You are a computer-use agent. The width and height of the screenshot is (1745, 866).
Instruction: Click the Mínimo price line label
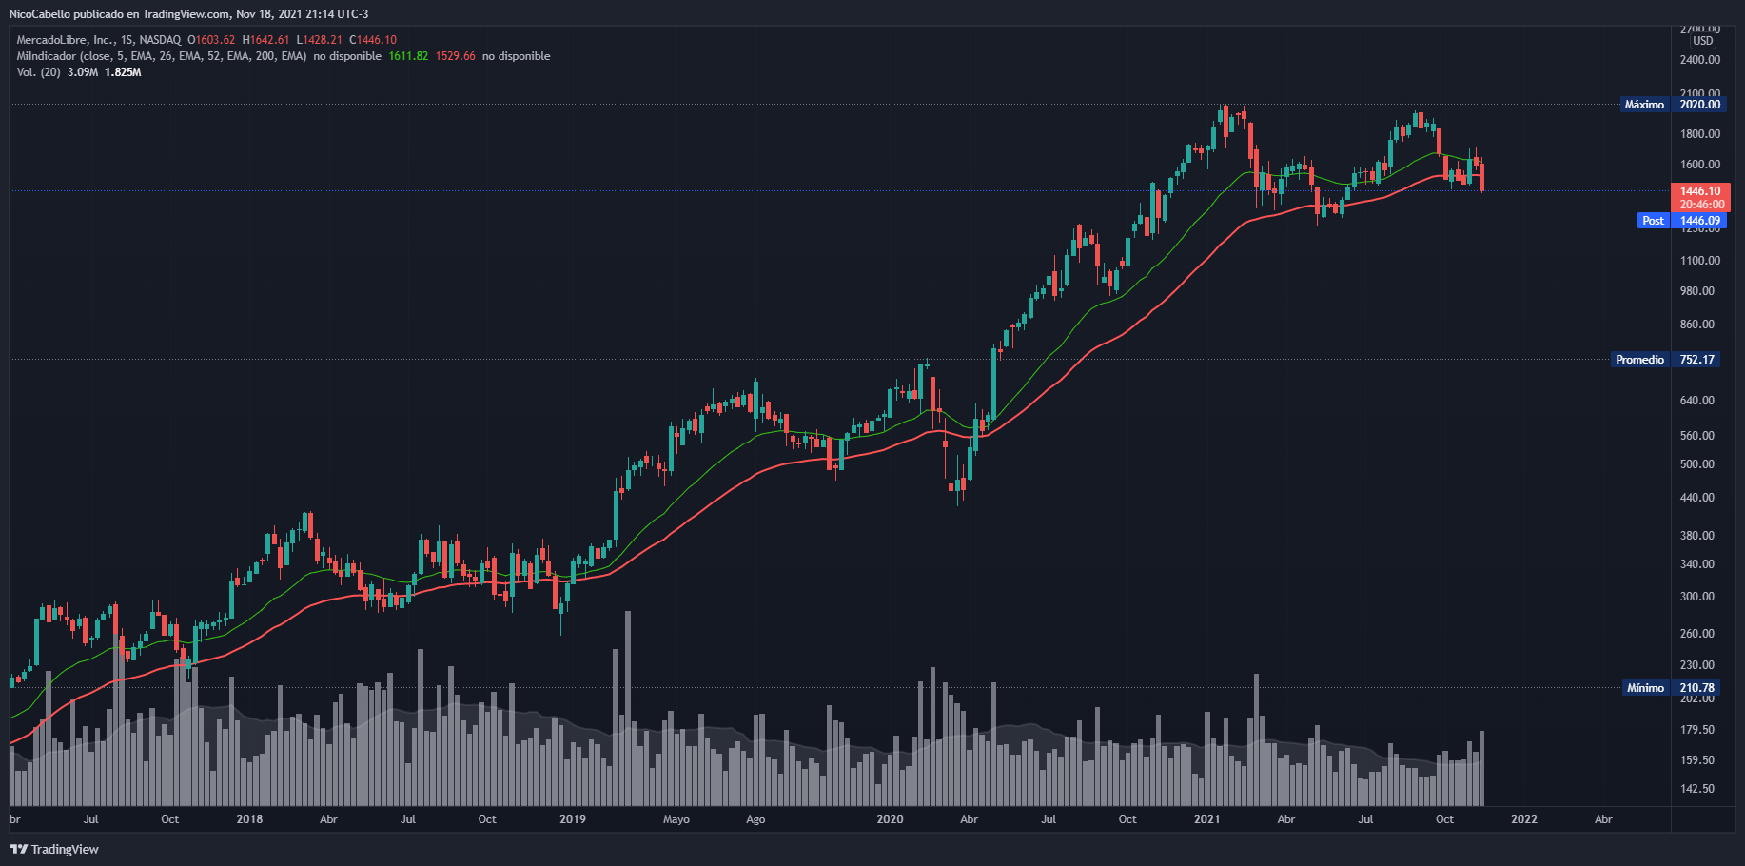tap(1645, 688)
